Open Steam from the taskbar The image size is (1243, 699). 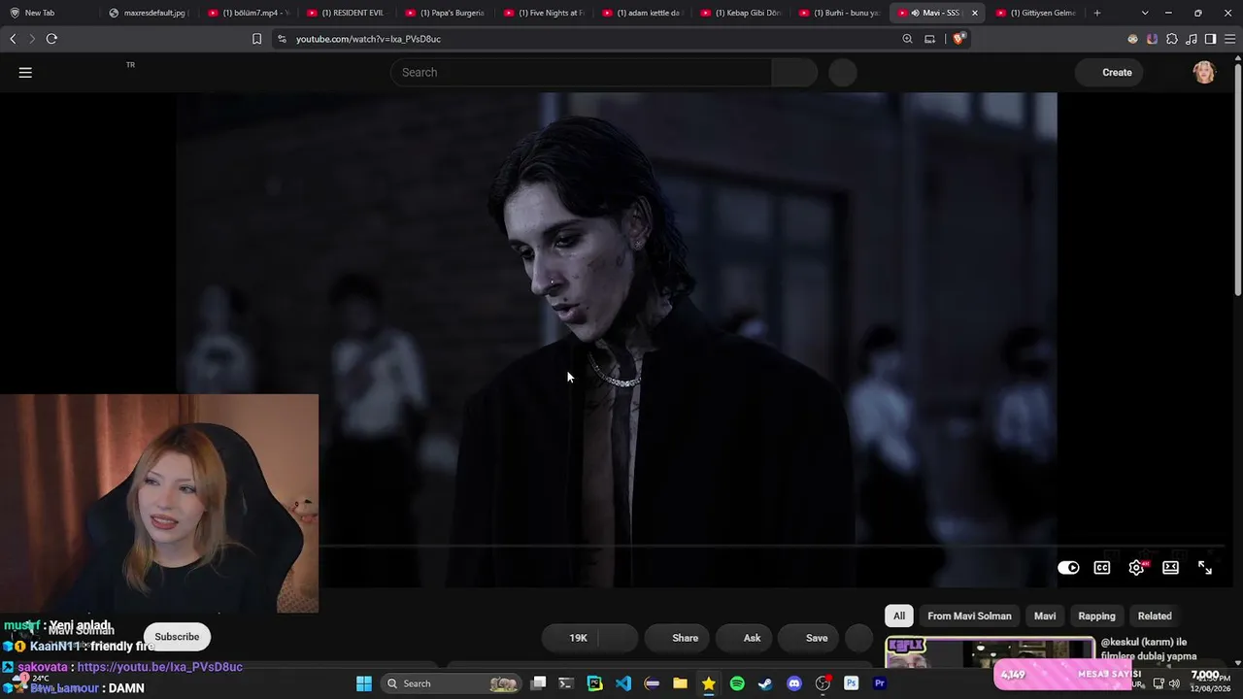coord(765,683)
